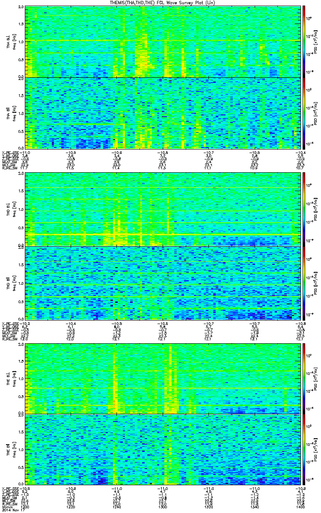Viewport: 321px width, 513px height.
Task: Click the PSD color bar beside THA B-parallel panel
Action: pos(304,113)
